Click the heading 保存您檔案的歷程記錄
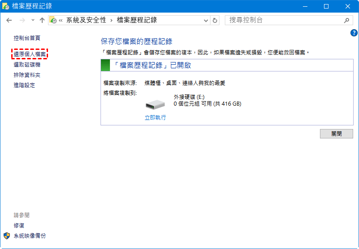Image resolution: width=359 pixels, height=249 pixels. pyautogui.click(x=136, y=41)
